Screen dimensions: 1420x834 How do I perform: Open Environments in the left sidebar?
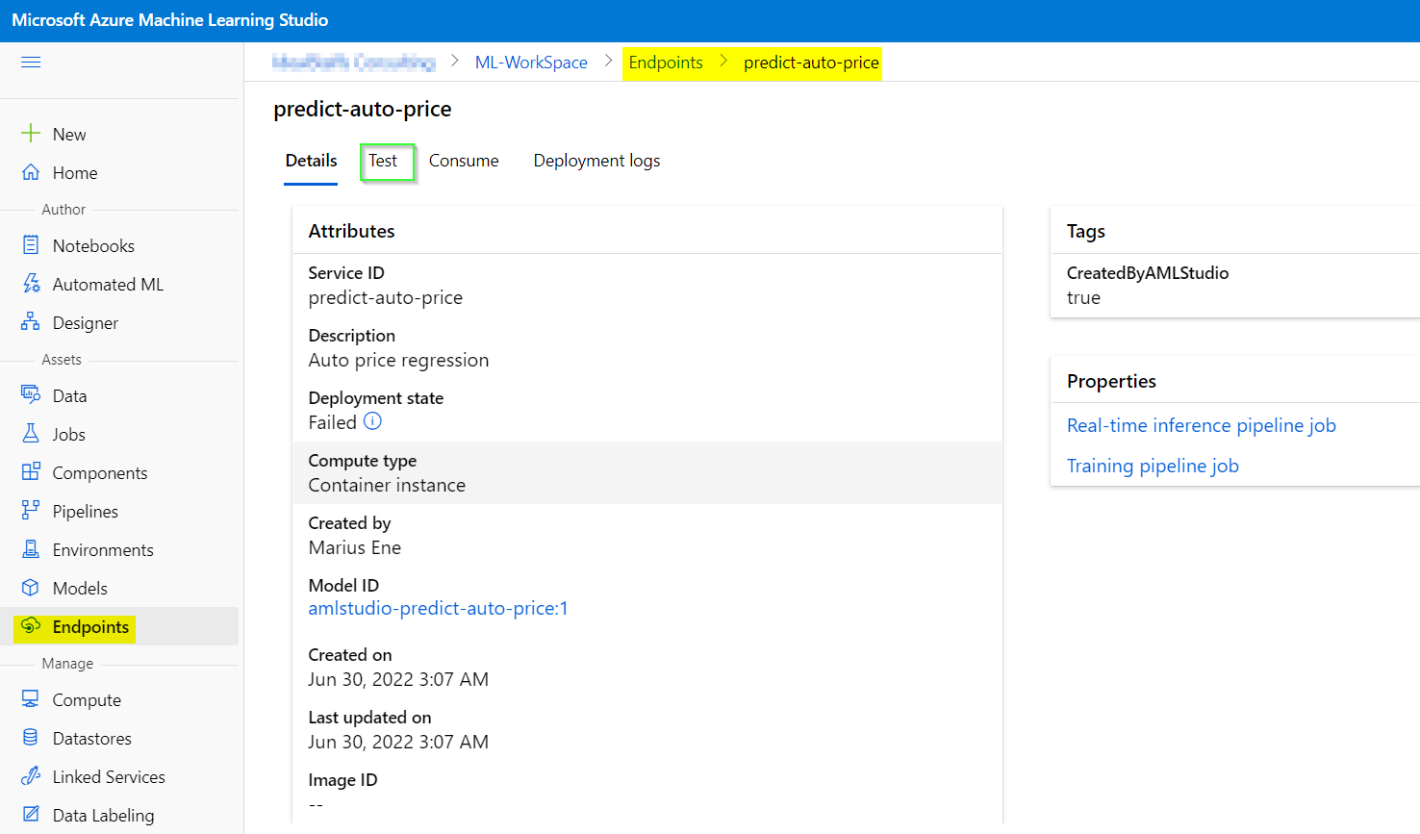click(103, 550)
